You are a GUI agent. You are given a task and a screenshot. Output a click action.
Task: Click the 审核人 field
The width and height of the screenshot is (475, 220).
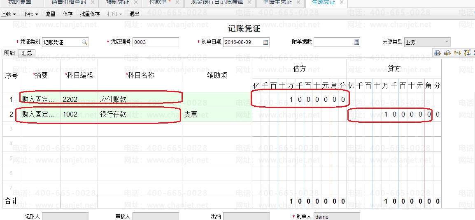coord(156,216)
